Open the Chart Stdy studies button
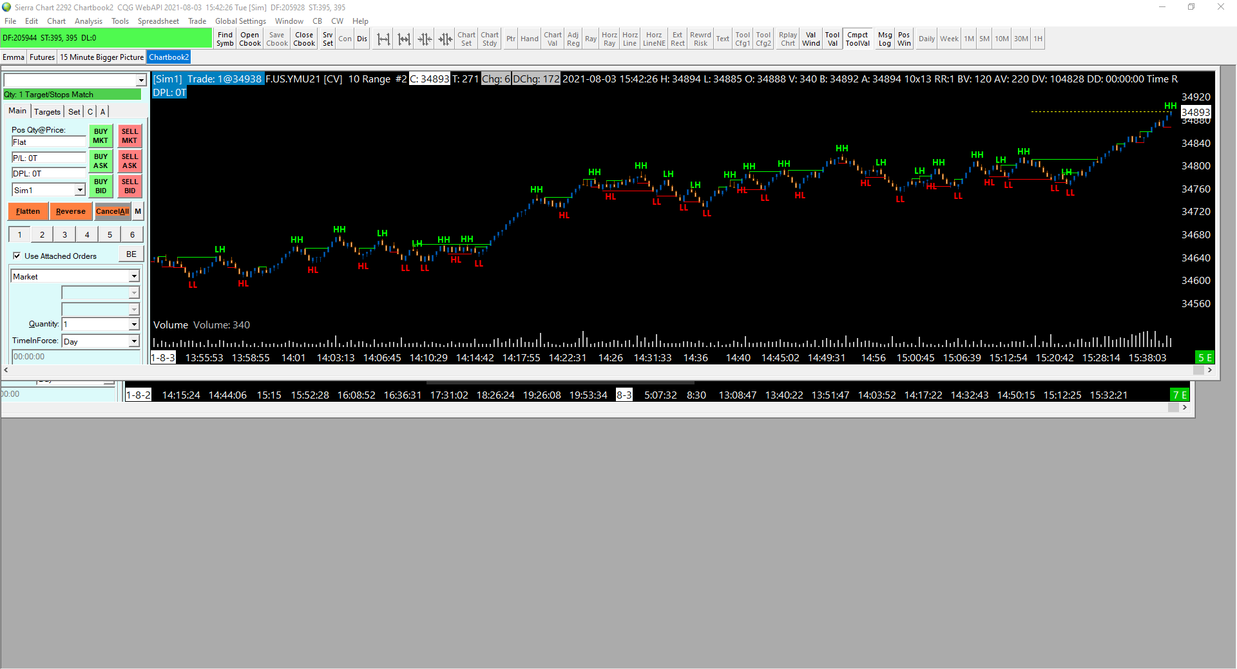This screenshot has height=669, width=1237. click(x=489, y=39)
